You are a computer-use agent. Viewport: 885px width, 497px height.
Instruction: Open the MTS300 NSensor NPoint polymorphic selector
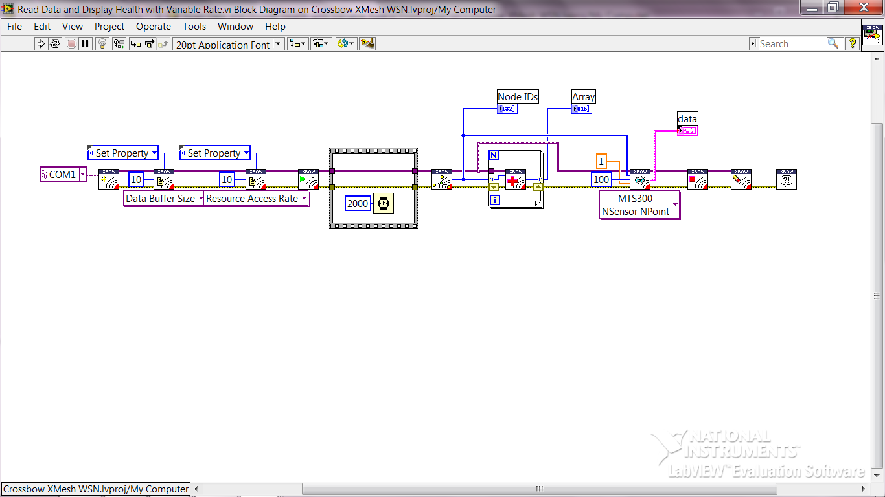click(640, 205)
